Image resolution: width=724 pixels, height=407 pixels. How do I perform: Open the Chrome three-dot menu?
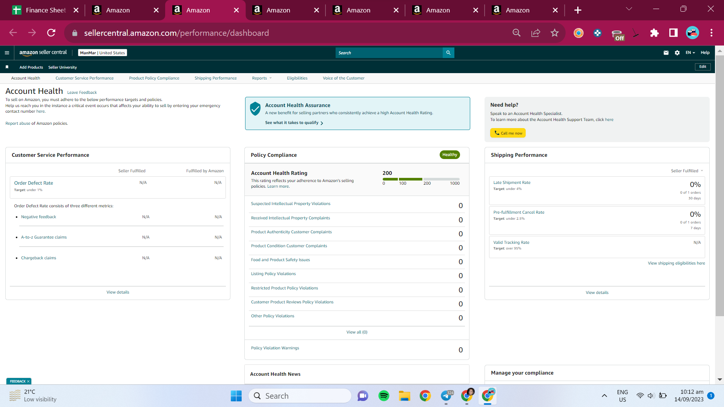712,33
